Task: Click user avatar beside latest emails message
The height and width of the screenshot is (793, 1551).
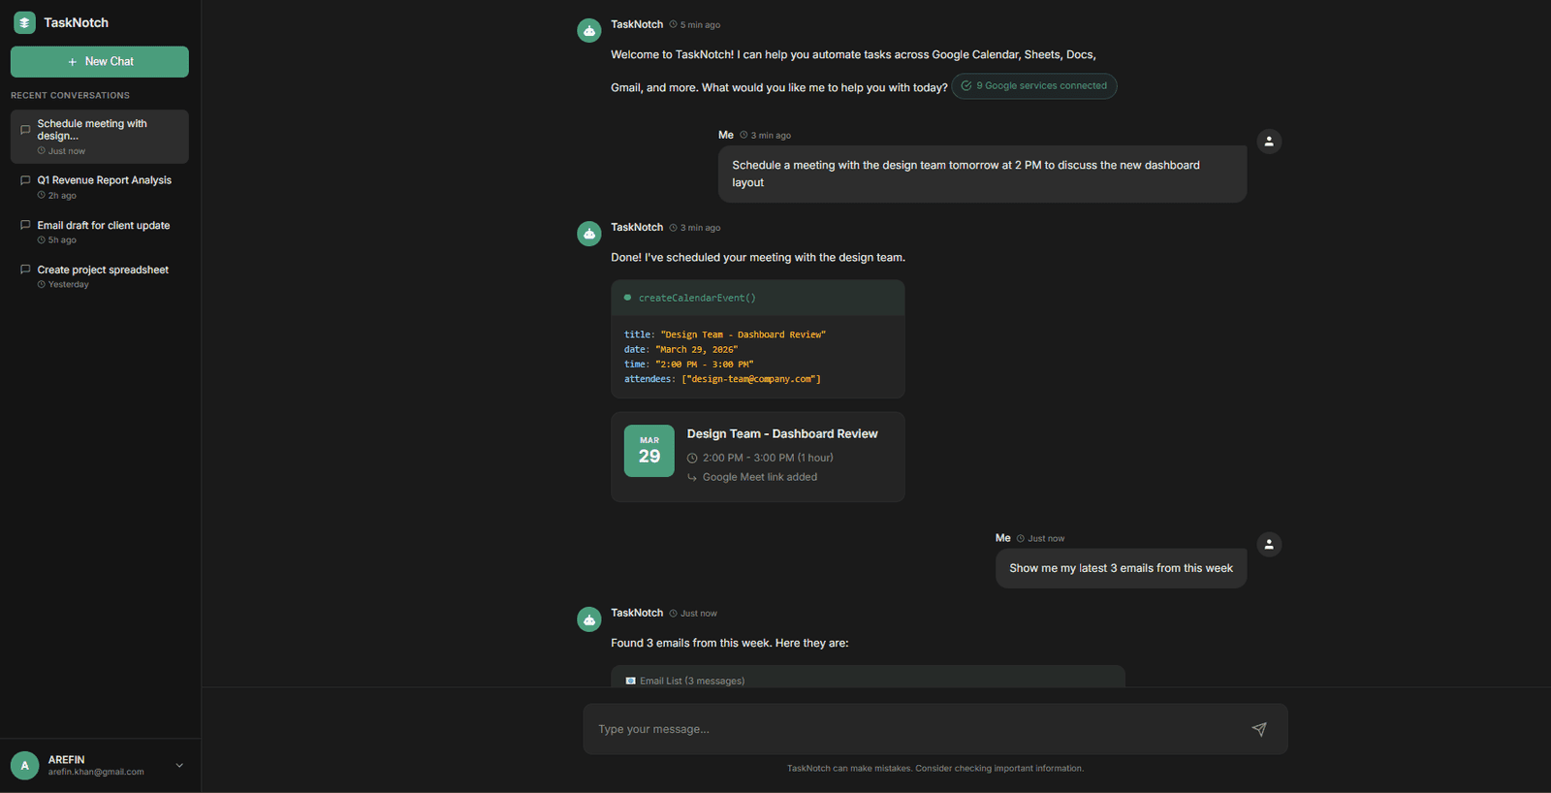Action: [x=1269, y=545]
